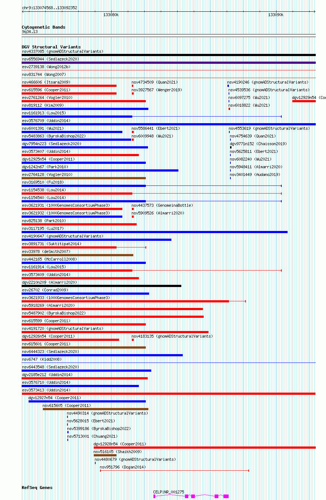Select the dgv2185e212 Uddin2014 label
The height and width of the screenshot is (500, 326).
pyautogui.click(x=47, y=375)
